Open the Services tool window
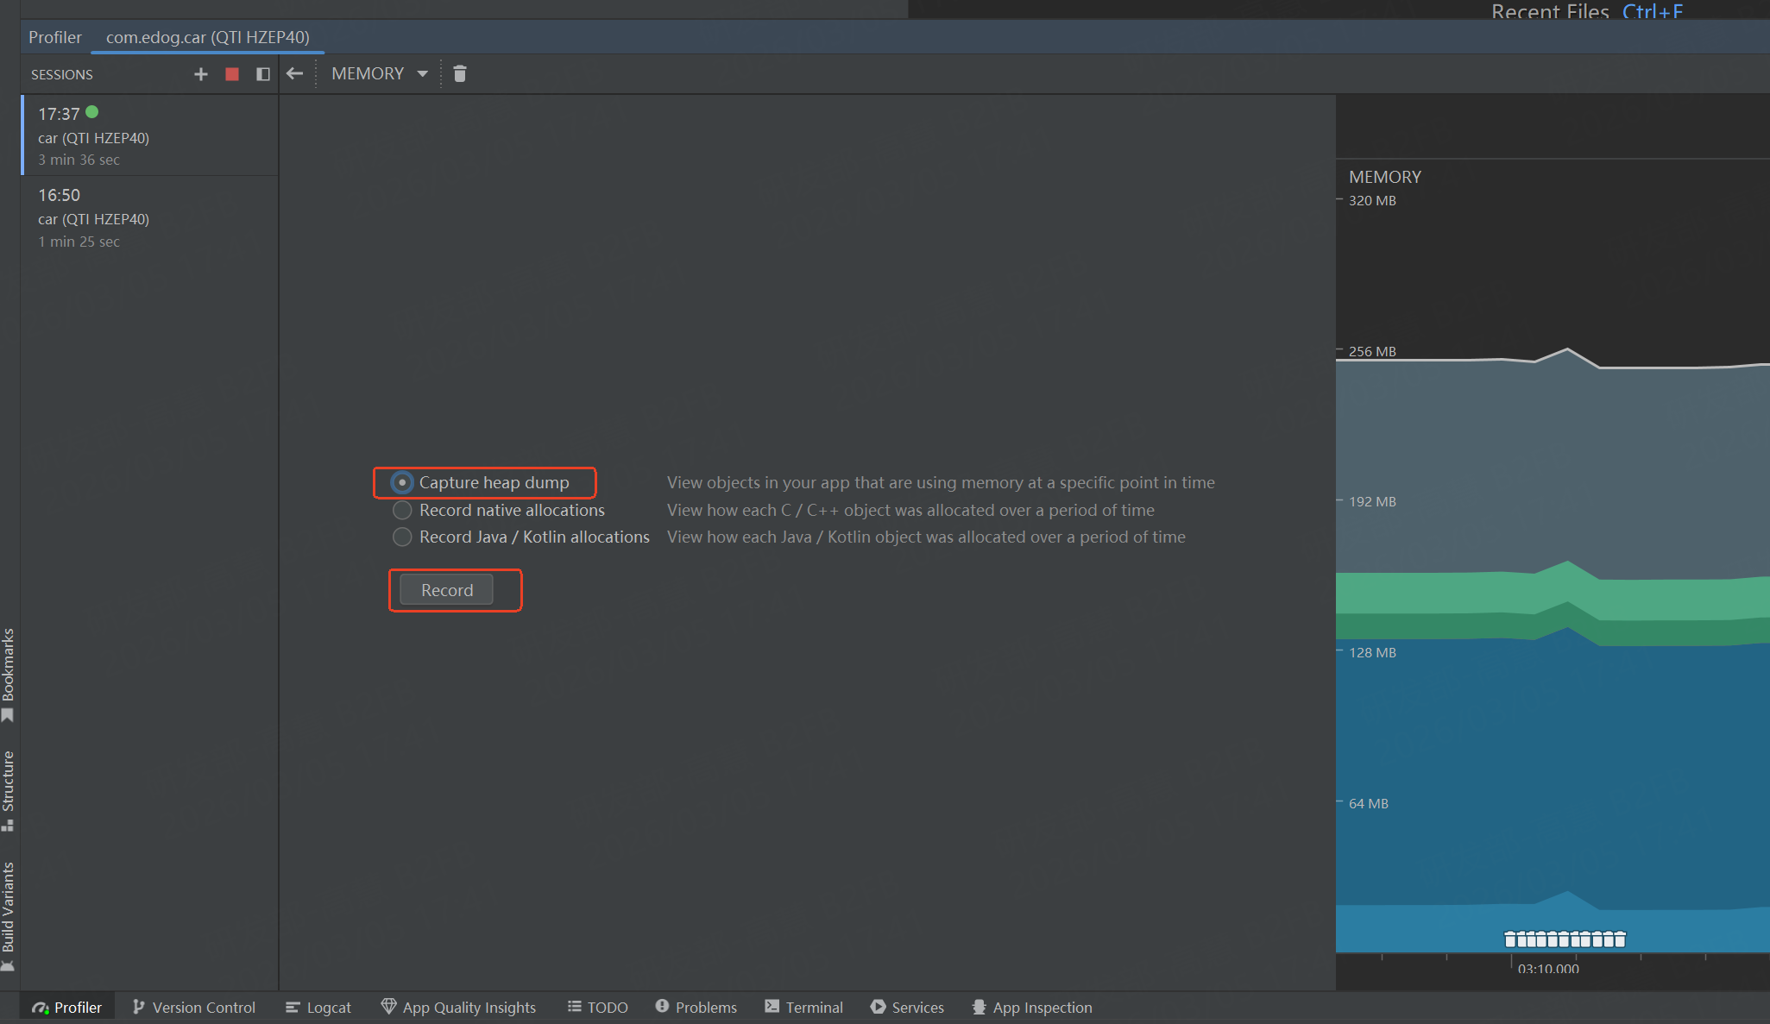This screenshot has width=1770, height=1024. [907, 1007]
